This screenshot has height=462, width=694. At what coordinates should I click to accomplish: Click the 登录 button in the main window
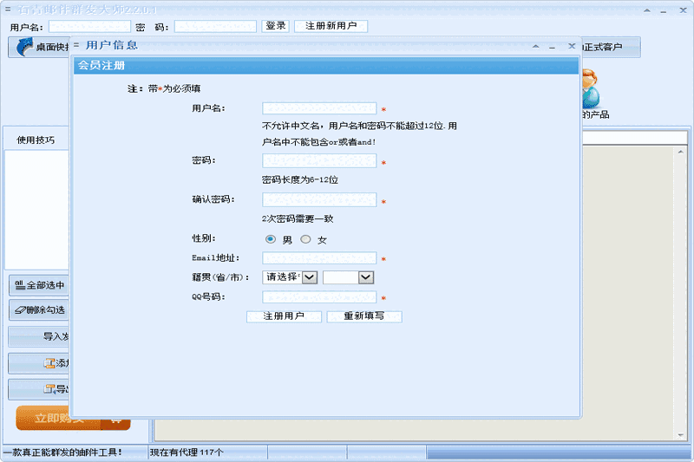[275, 26]
